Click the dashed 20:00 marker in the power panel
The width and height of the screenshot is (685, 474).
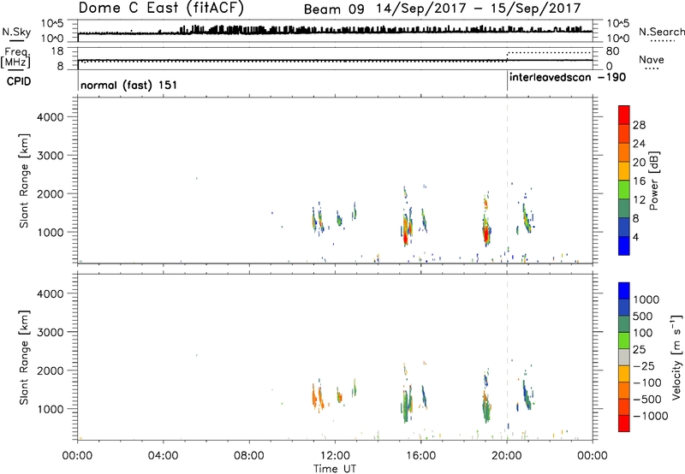(507, 181)
